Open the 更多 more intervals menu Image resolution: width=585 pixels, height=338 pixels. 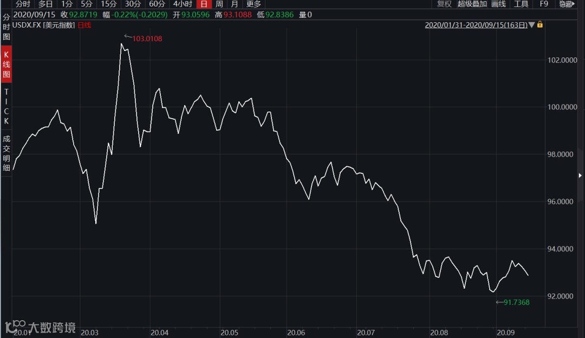(253, 4)
